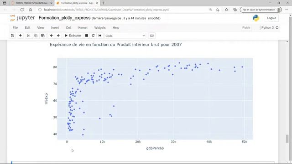Paste cells below icon
The image size is (292, 164).
43,36
